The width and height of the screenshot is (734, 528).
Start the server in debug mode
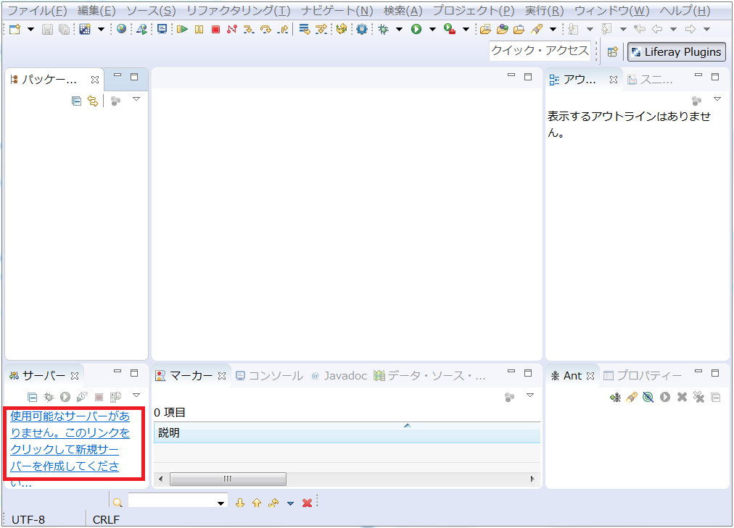tap(47, 397)
